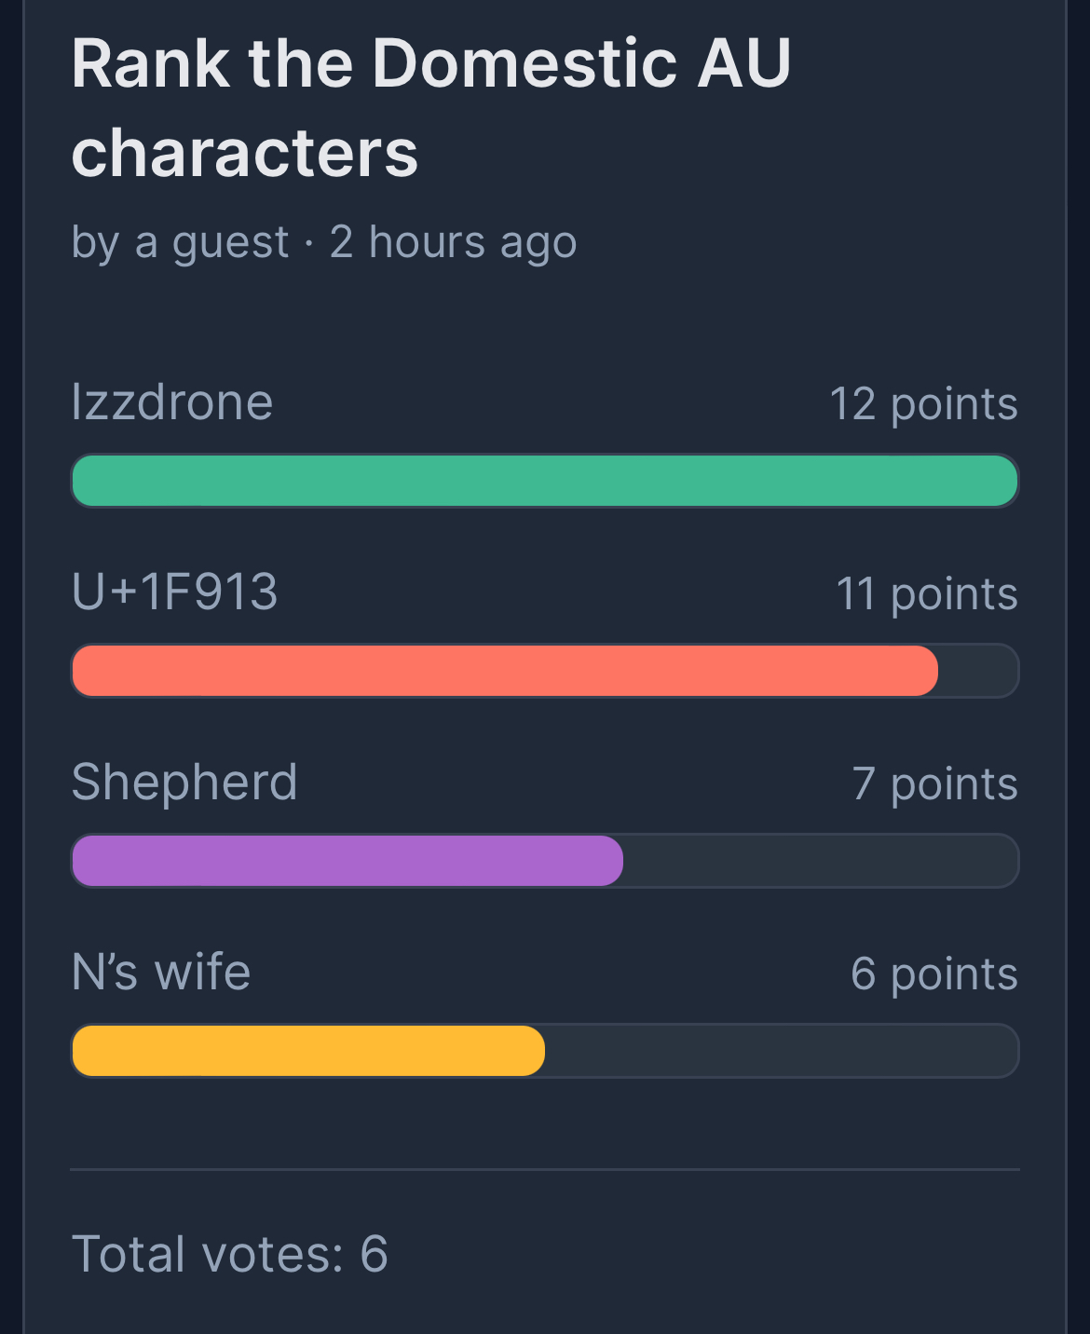Click the divider line above Total votes
The image size is (1090, 1334).
(544, 1169)
